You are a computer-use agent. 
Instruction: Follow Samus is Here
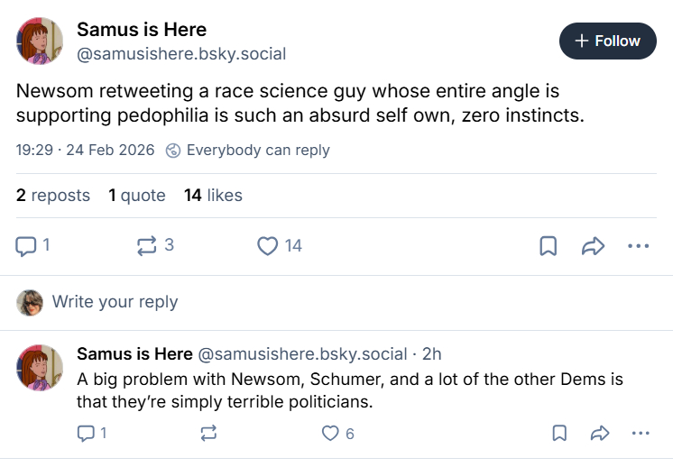click(x=607, y=41)
